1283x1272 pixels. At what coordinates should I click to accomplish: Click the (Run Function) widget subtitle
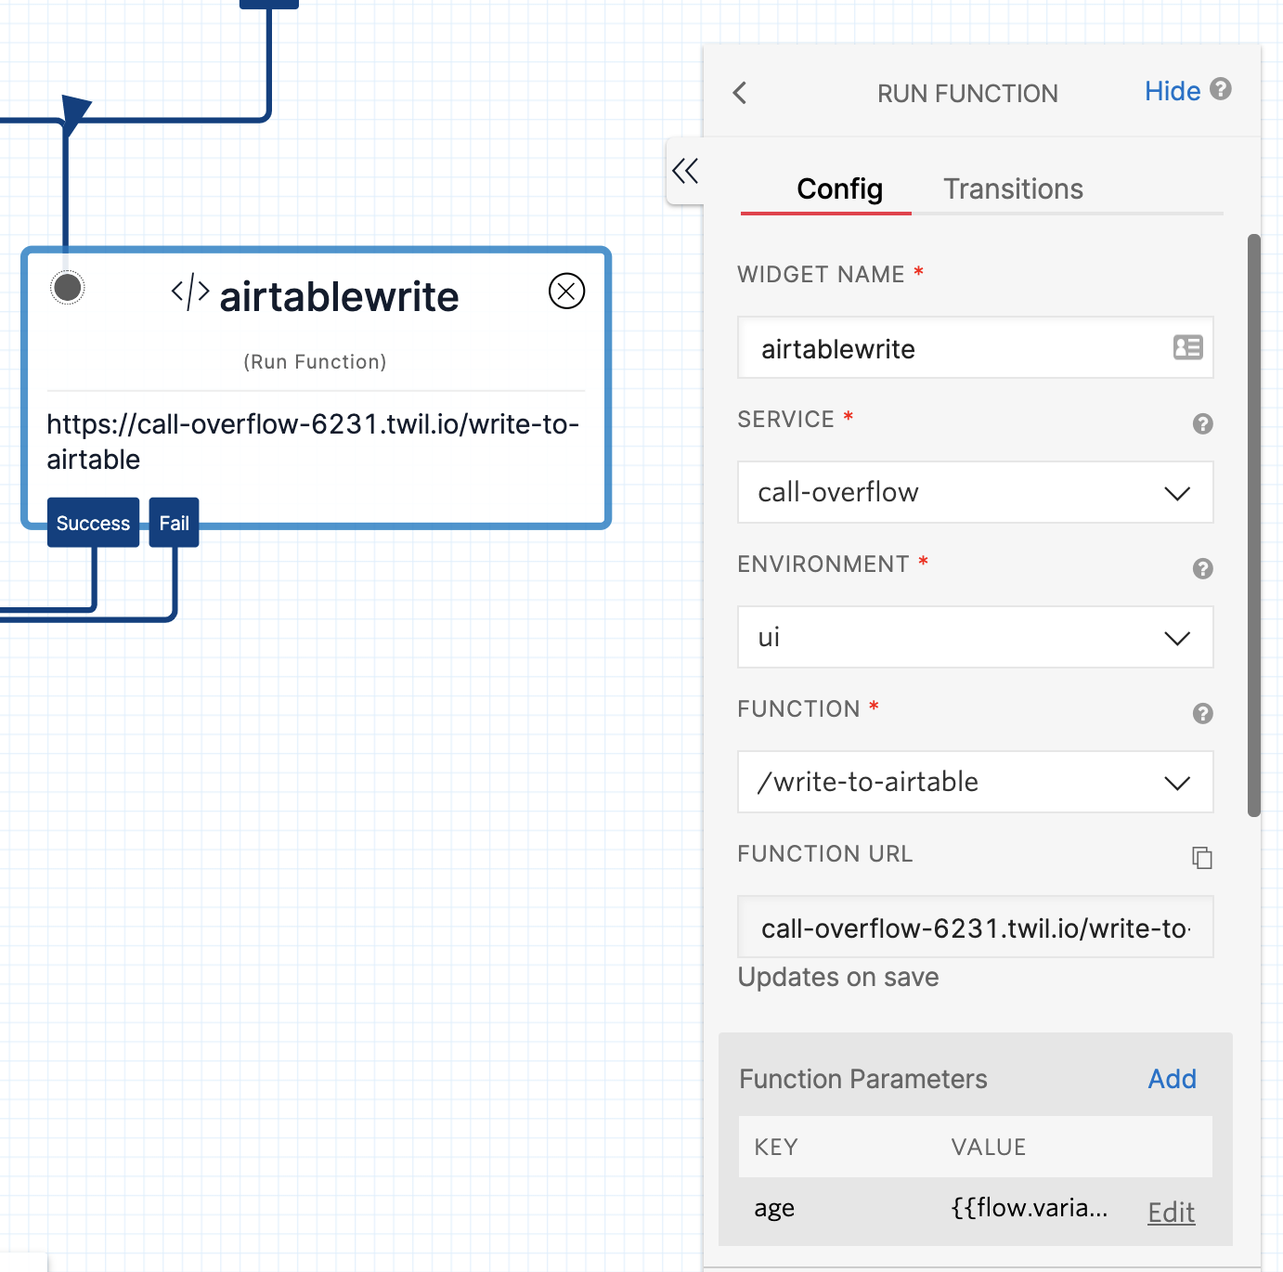315,362
